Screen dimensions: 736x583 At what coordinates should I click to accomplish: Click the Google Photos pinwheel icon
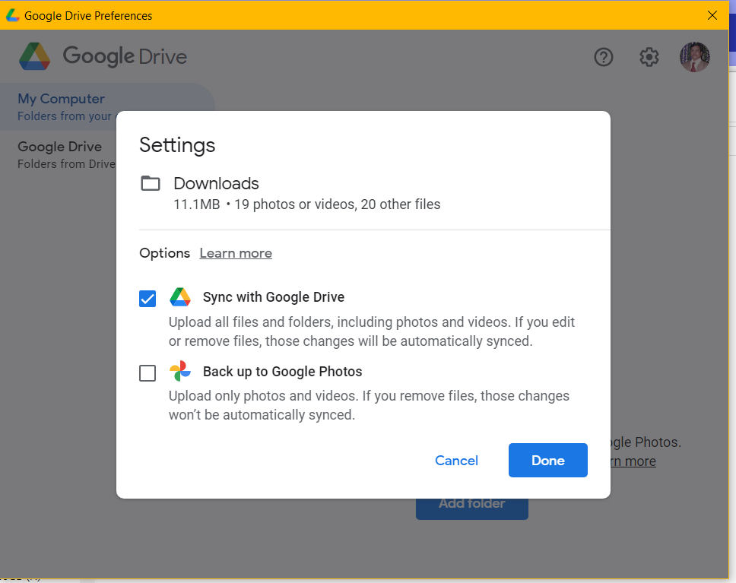tap(180, 371)
